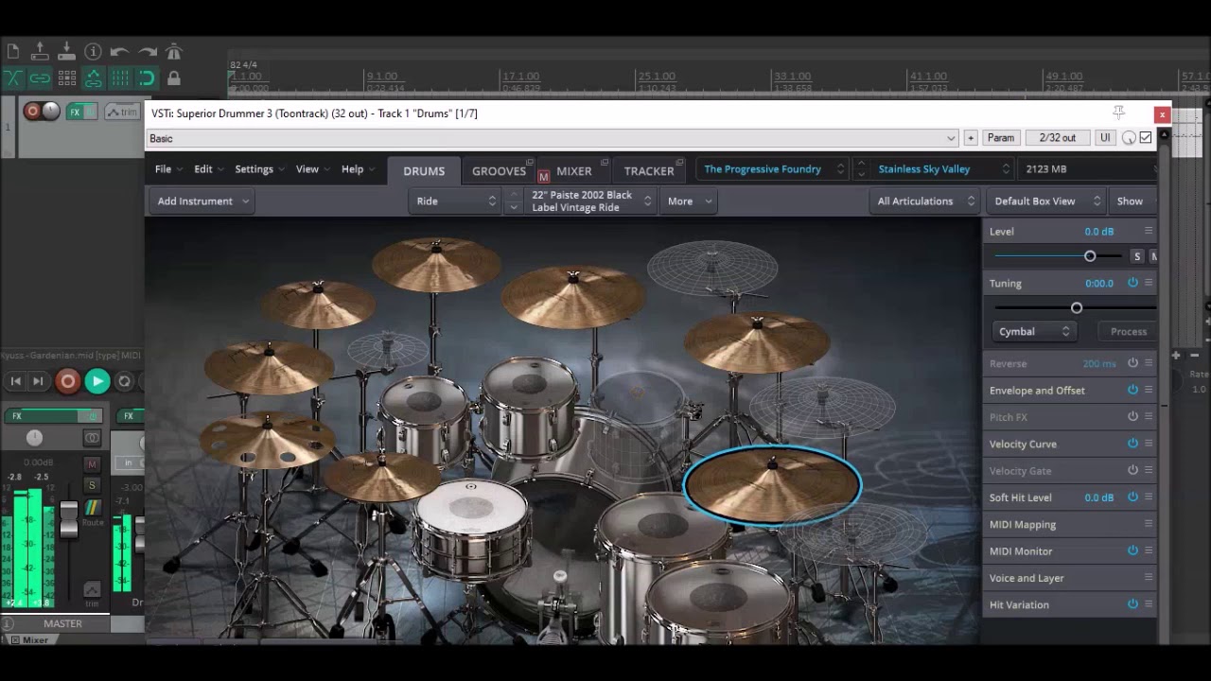Screen dimensions: 1211x681
Task: Open the Ride instrument selector
Action: 456,201
